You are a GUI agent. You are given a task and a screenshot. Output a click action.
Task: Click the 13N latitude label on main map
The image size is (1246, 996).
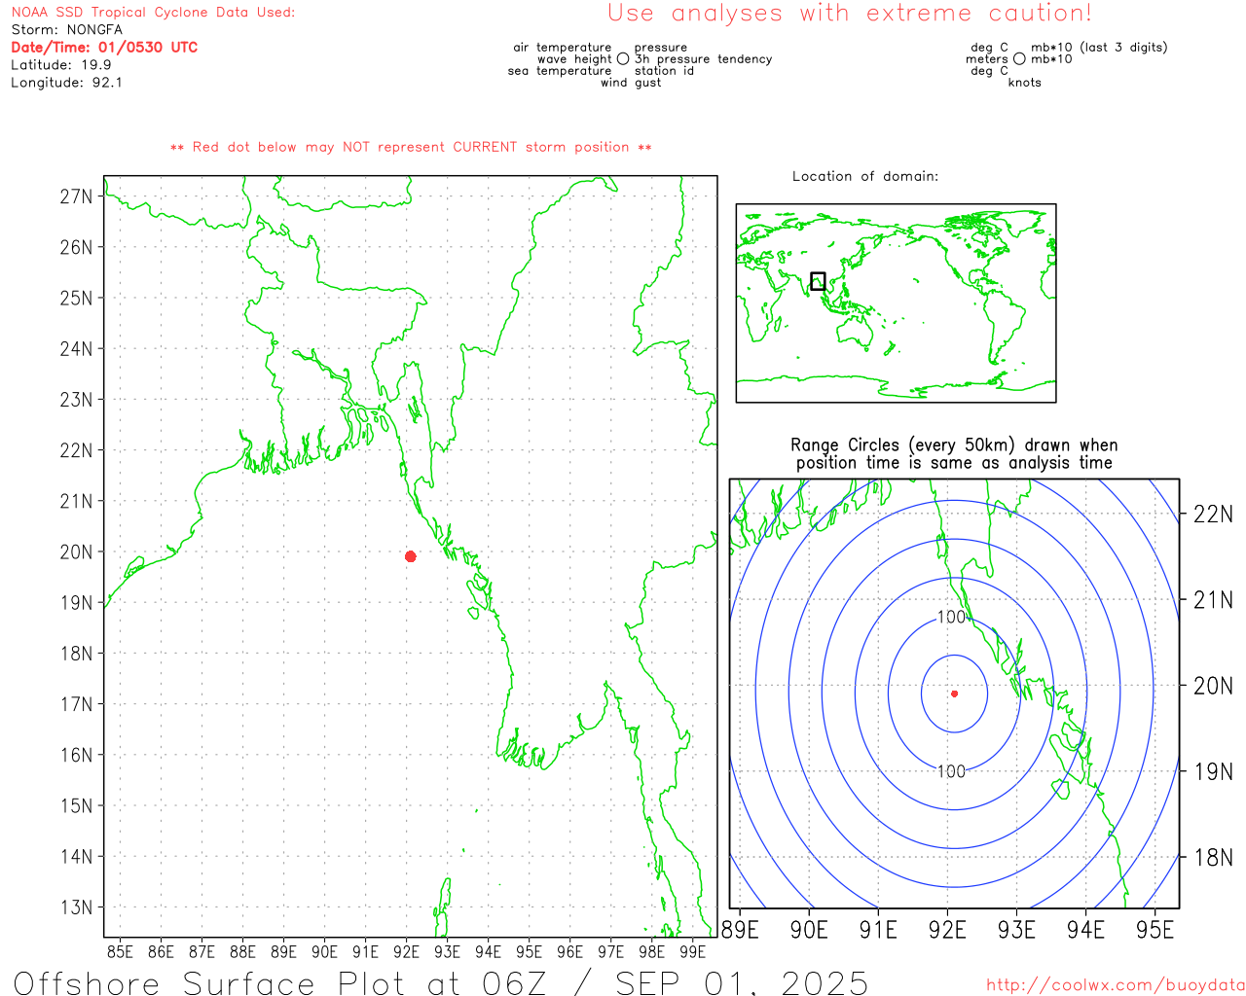pos(76,907)
